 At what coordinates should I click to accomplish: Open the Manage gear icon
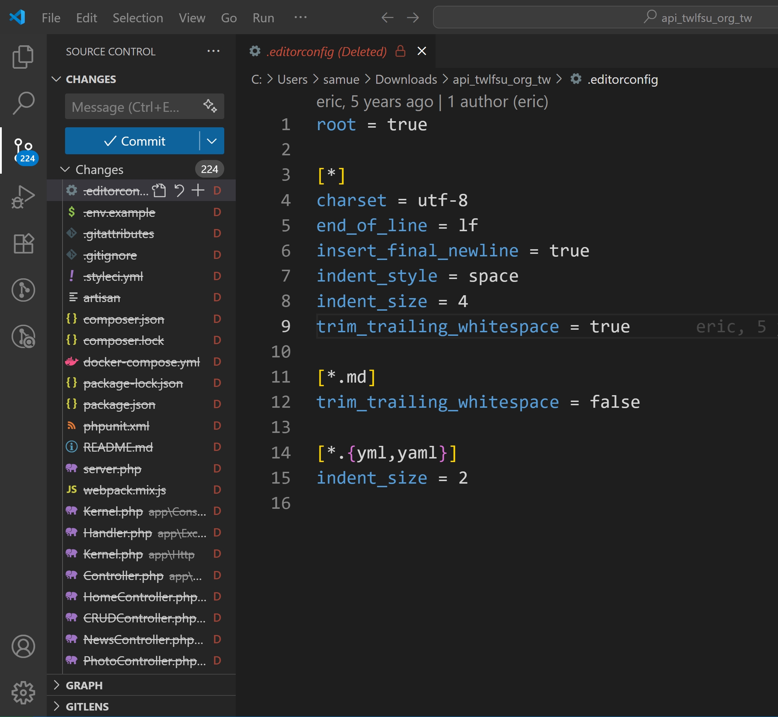(x=23, y=693)
